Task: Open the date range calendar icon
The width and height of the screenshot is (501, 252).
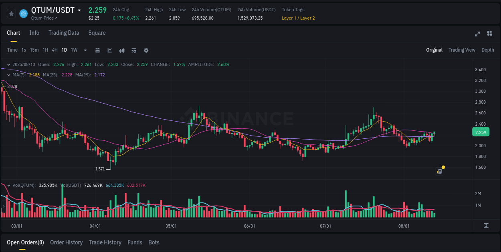Action: pyautogui.click(x=97, y=50)
